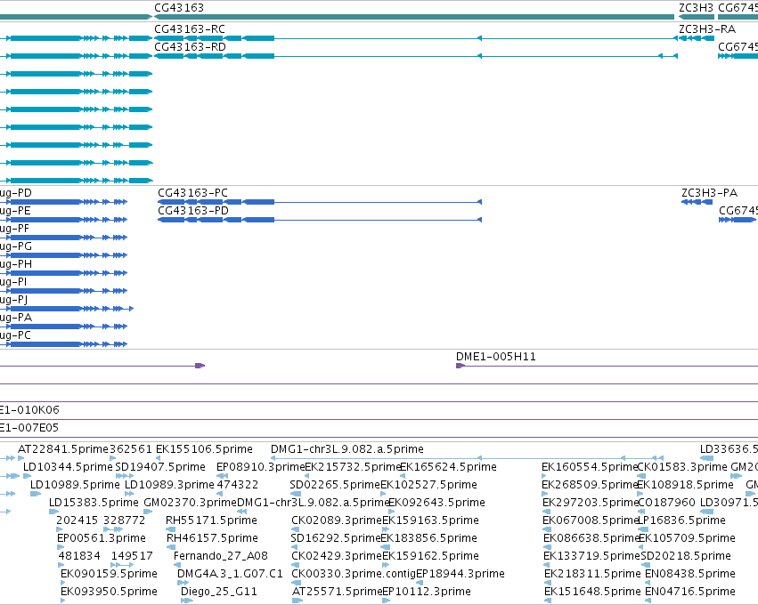Viewport: 758px width, 605px height.
Task: Click the EK092643.5prime EST label
Action: pos(436,503)
